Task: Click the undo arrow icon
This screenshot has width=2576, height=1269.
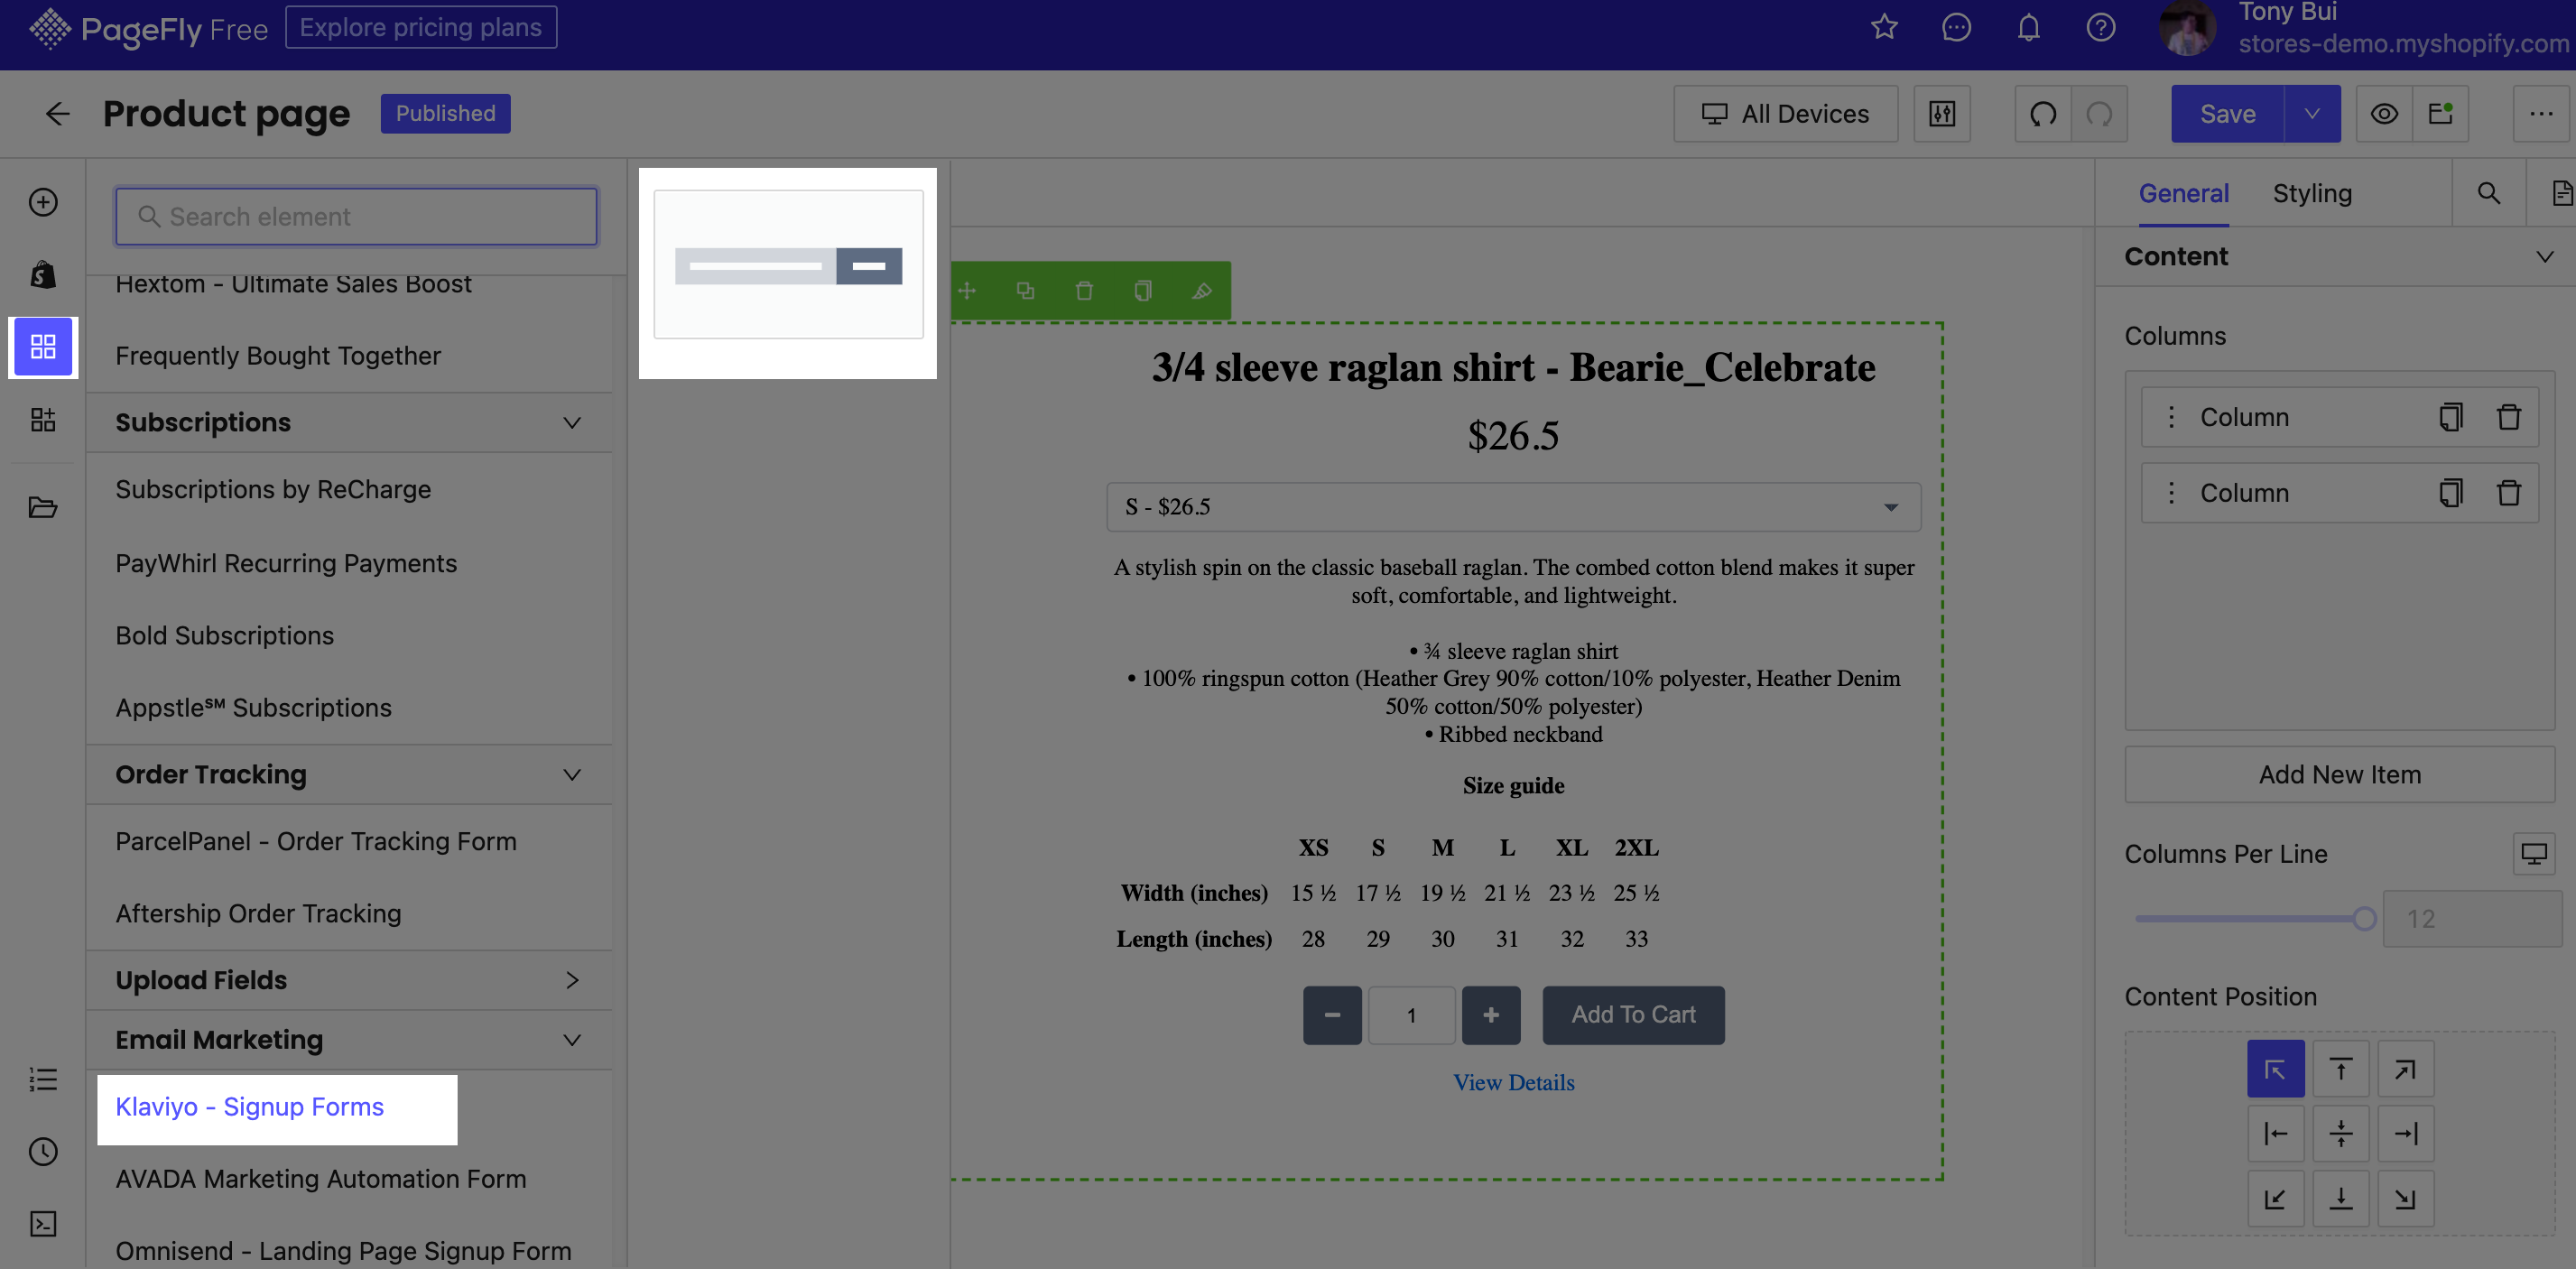Action: coord(2043,114)
